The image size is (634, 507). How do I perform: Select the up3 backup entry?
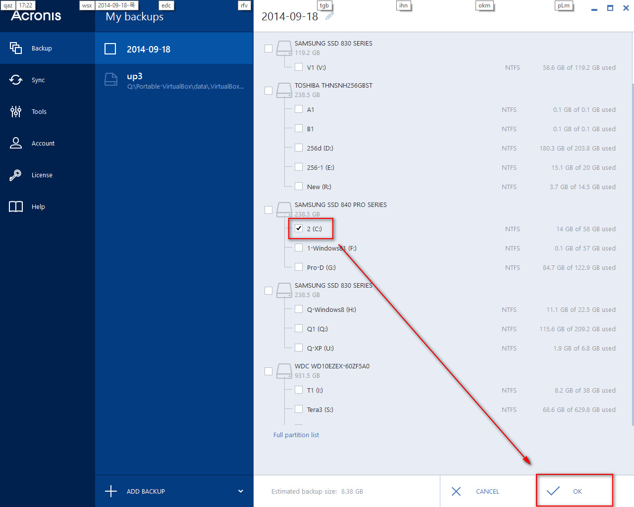[x=174, y=80]
